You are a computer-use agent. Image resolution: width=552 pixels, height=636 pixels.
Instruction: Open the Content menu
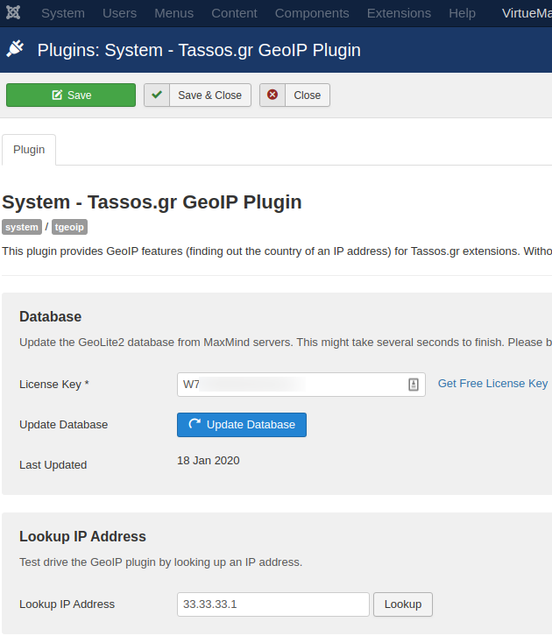(234, 13)
